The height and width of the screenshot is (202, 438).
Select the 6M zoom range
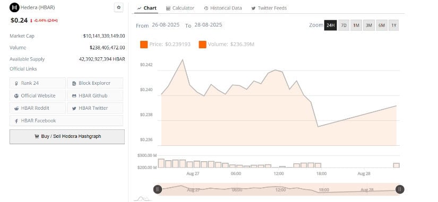pos(382,25)
